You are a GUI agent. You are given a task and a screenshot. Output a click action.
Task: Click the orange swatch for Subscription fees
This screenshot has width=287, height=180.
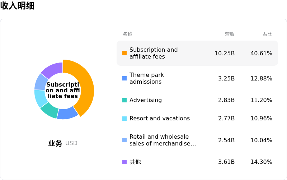click(124, 53)
